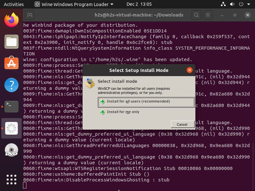The image size is (255, 191).
Task: Open Help from the dock
Action: coord(11,85)
